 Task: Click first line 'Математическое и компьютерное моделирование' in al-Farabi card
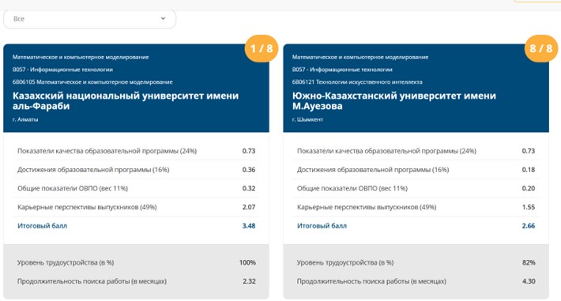[x=81, y=57]
